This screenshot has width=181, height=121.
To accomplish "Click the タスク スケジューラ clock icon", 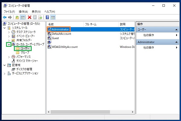I will click(13, 32).
